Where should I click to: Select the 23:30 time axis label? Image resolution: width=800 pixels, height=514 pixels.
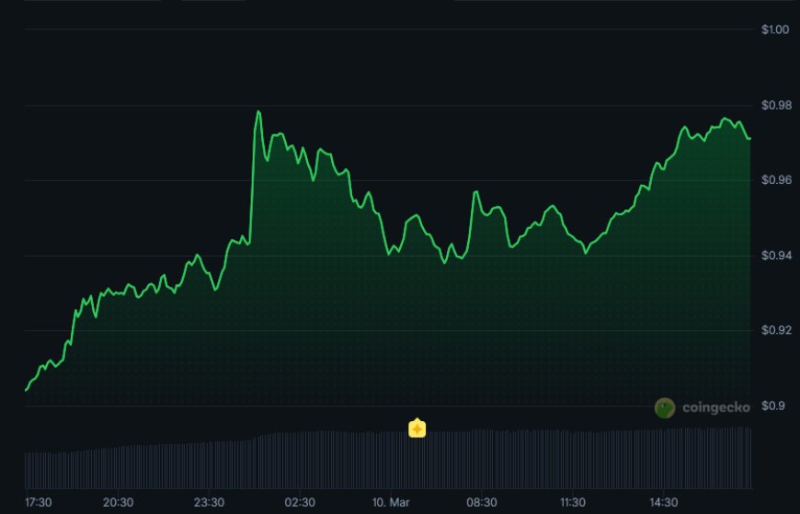[210, 502]
